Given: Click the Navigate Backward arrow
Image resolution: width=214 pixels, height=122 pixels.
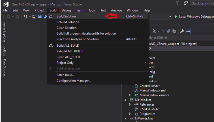Looking at the screenshot, I should click(8, 17).
